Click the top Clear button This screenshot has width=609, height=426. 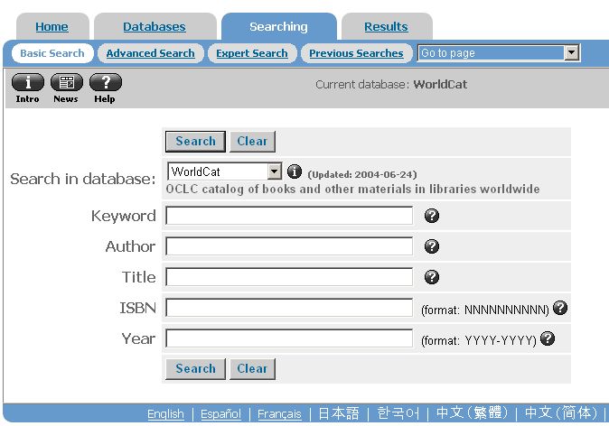click(252, 141)
